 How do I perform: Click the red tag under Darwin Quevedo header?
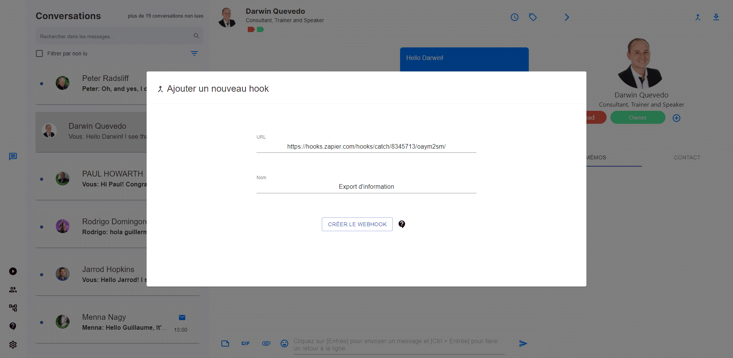251,29
